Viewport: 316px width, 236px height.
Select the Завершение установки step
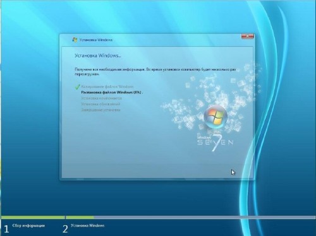100,110
